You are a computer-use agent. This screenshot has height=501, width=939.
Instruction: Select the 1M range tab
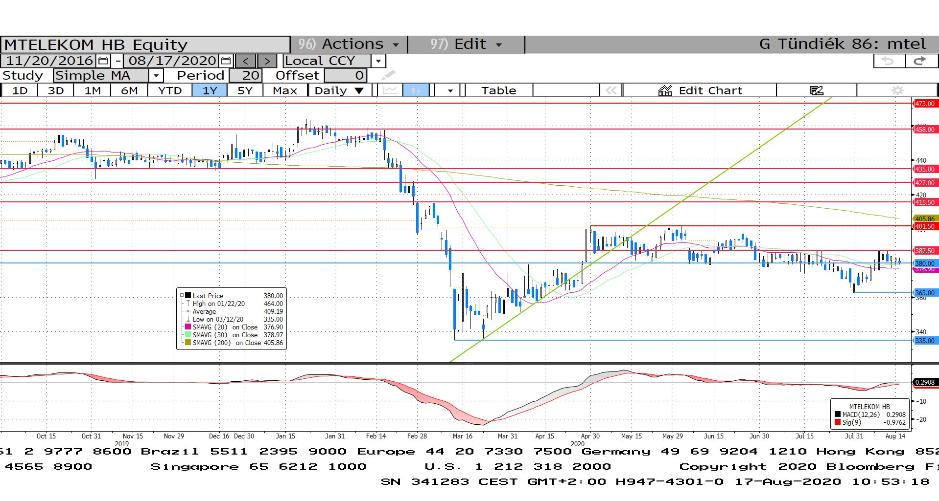click(x=92, y=90)
